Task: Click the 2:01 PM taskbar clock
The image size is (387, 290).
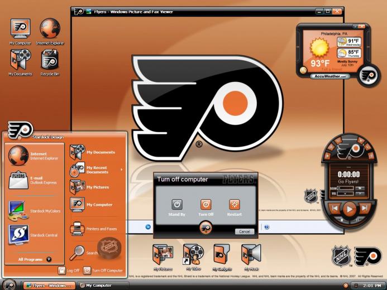Action: (372, 286)
